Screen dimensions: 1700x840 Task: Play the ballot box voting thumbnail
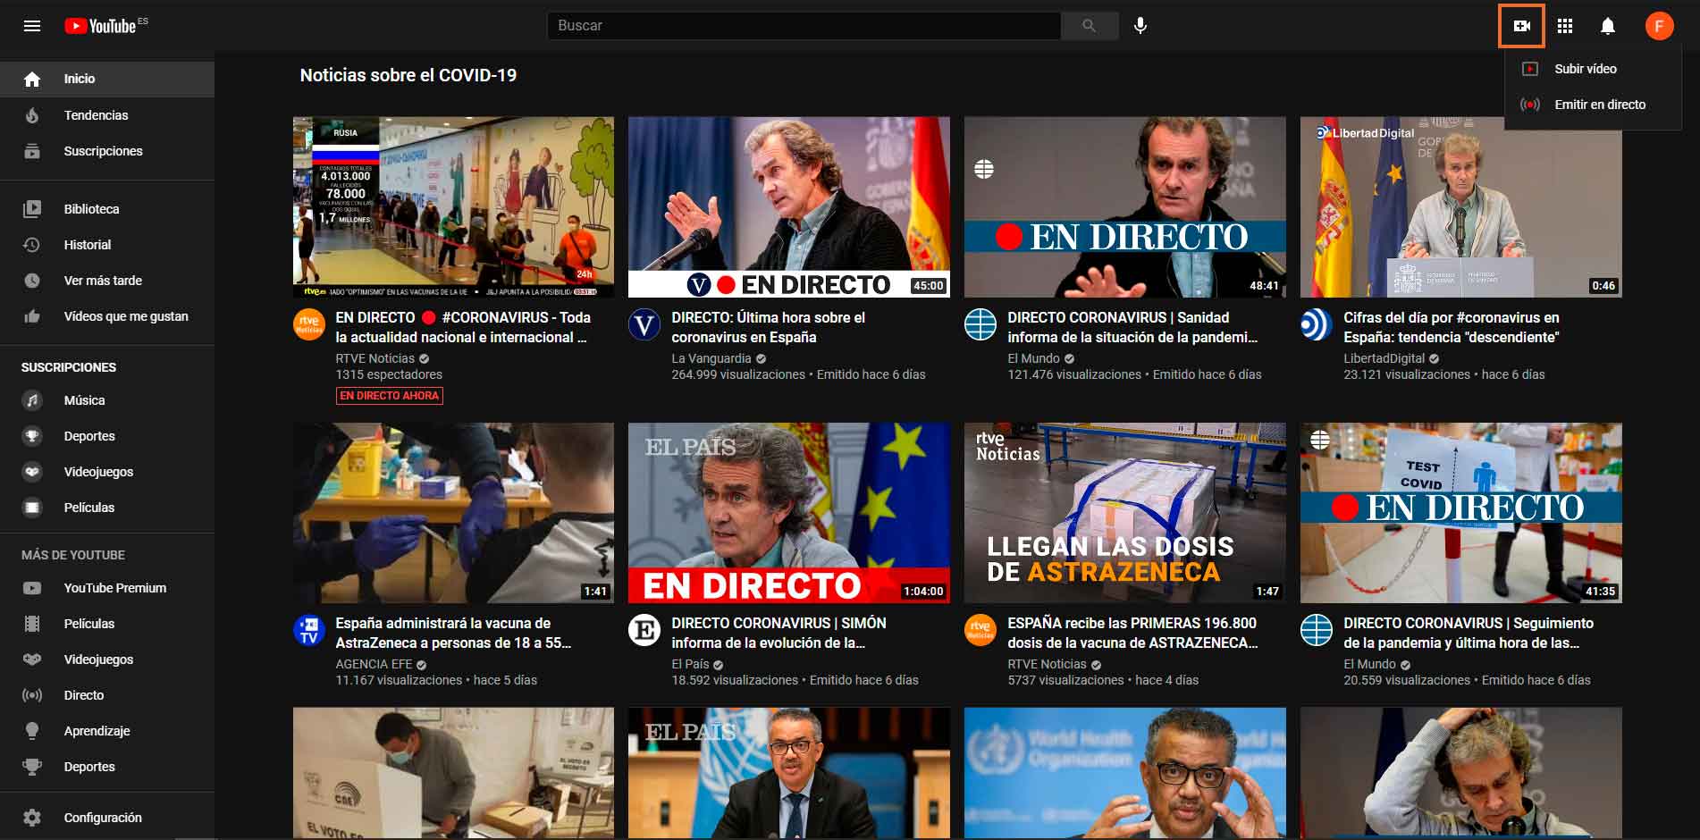coord(453,773)
